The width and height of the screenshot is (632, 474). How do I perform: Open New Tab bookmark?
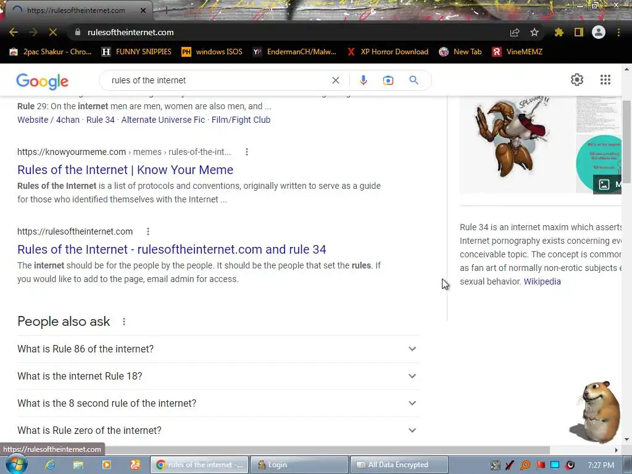pos(460,52)
